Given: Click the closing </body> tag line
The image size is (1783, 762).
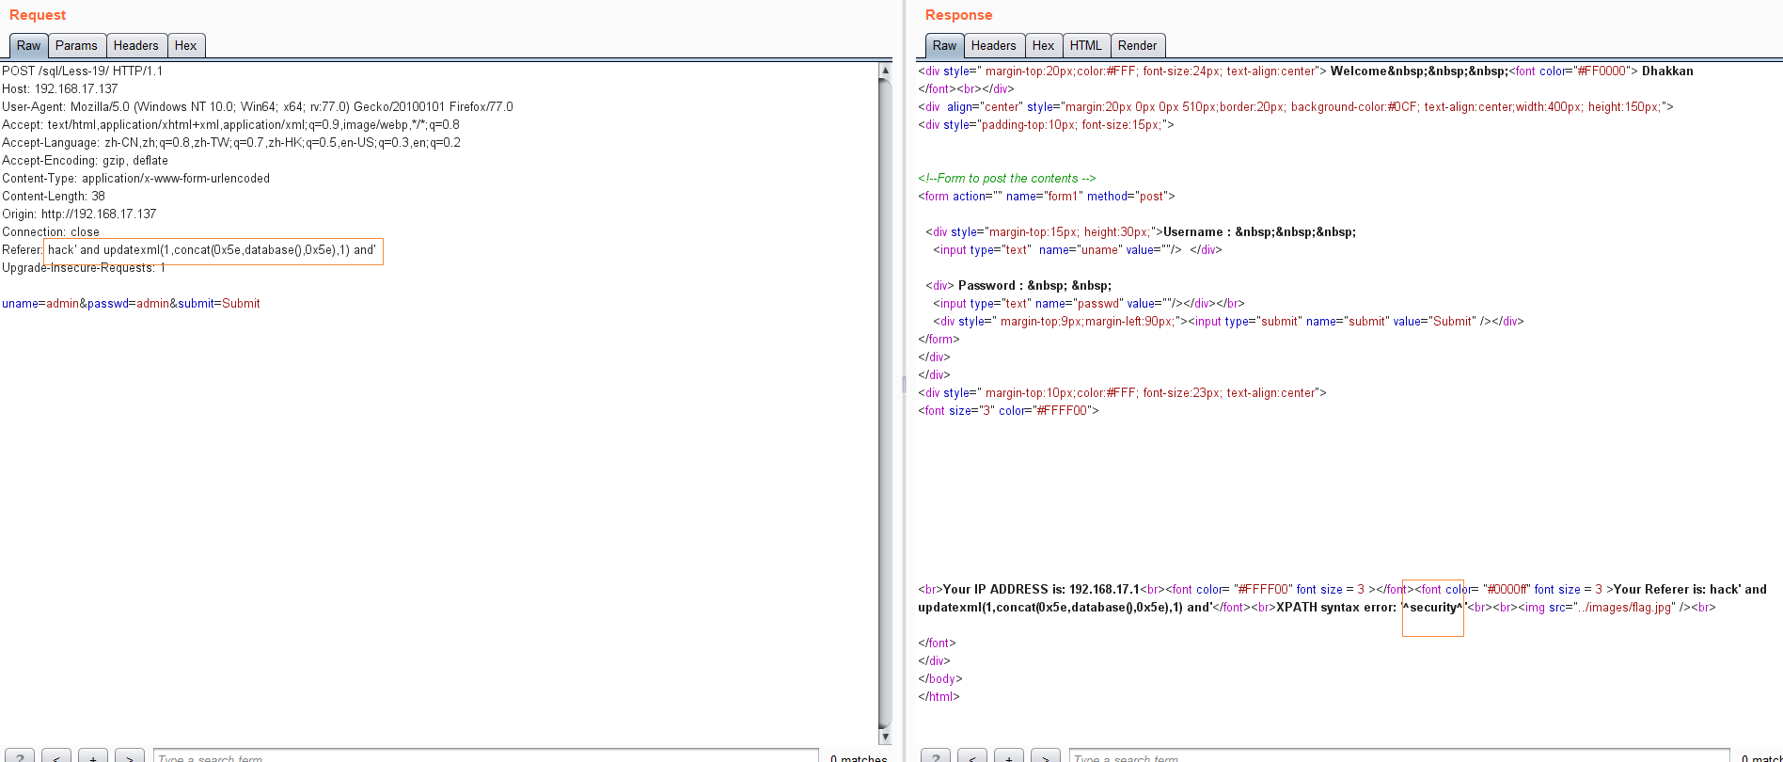Looking at the screenshot, I should coord(940,678).
